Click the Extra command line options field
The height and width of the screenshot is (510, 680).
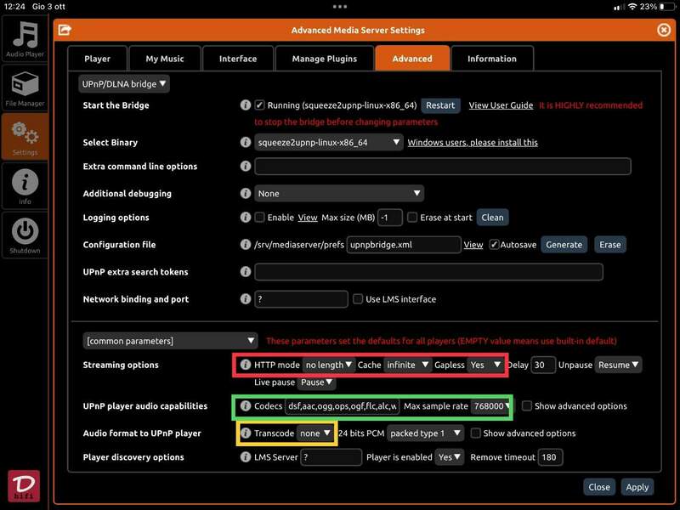click(x=442, y=167)
